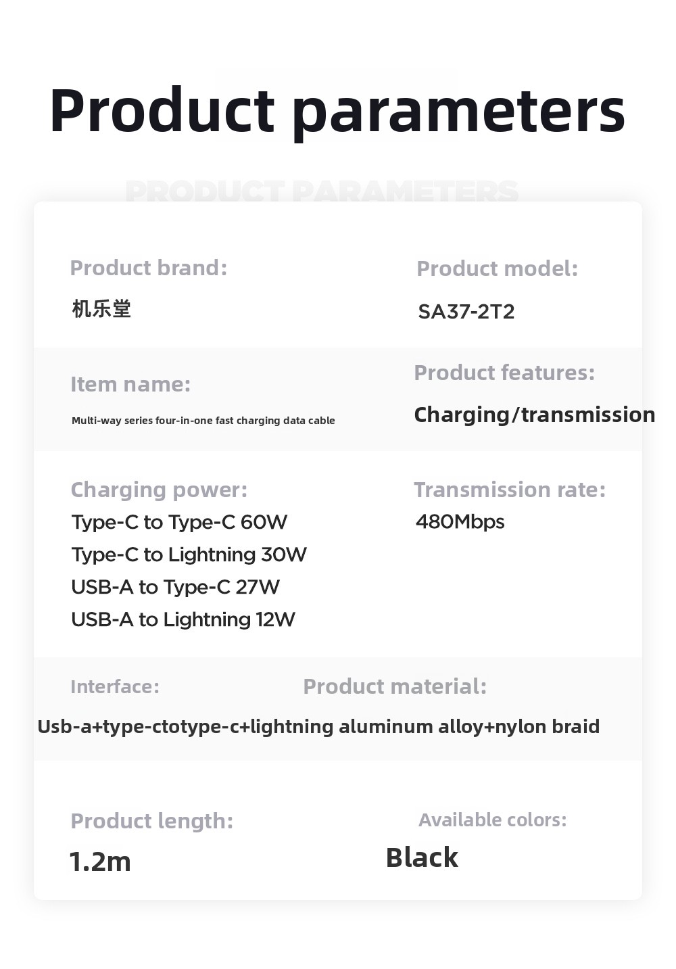
Task: Select the 'Transmission rate:' label
Action: 510,490
